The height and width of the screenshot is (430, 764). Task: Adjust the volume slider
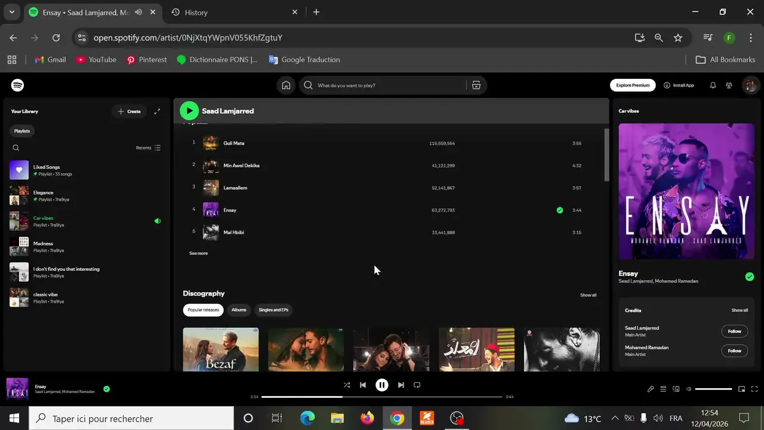[x=714, y=389]
